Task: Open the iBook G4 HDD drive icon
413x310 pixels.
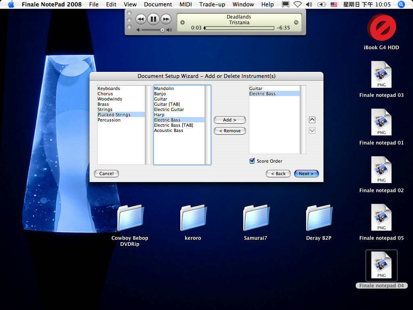Action: click(381, 28)
